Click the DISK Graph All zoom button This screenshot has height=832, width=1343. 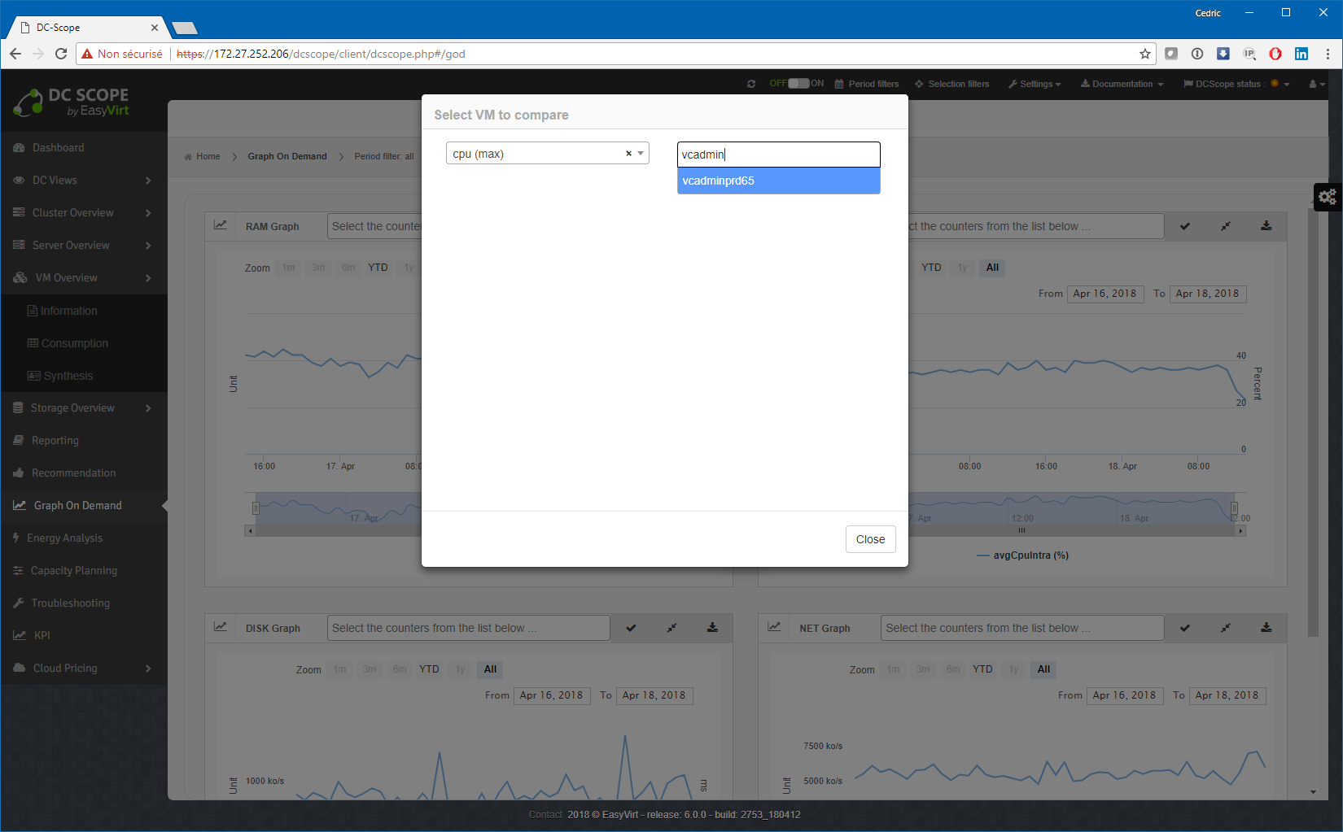click(490, 669)
